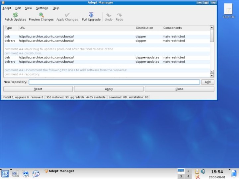Screen dimensions: 239x179
Task: Open the Klipper clipboard tray icon
Action: (x=197, y=171)
